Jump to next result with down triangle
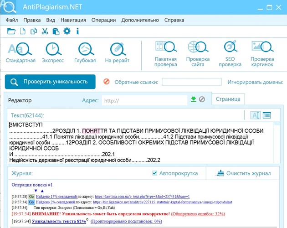 point(36,191)
